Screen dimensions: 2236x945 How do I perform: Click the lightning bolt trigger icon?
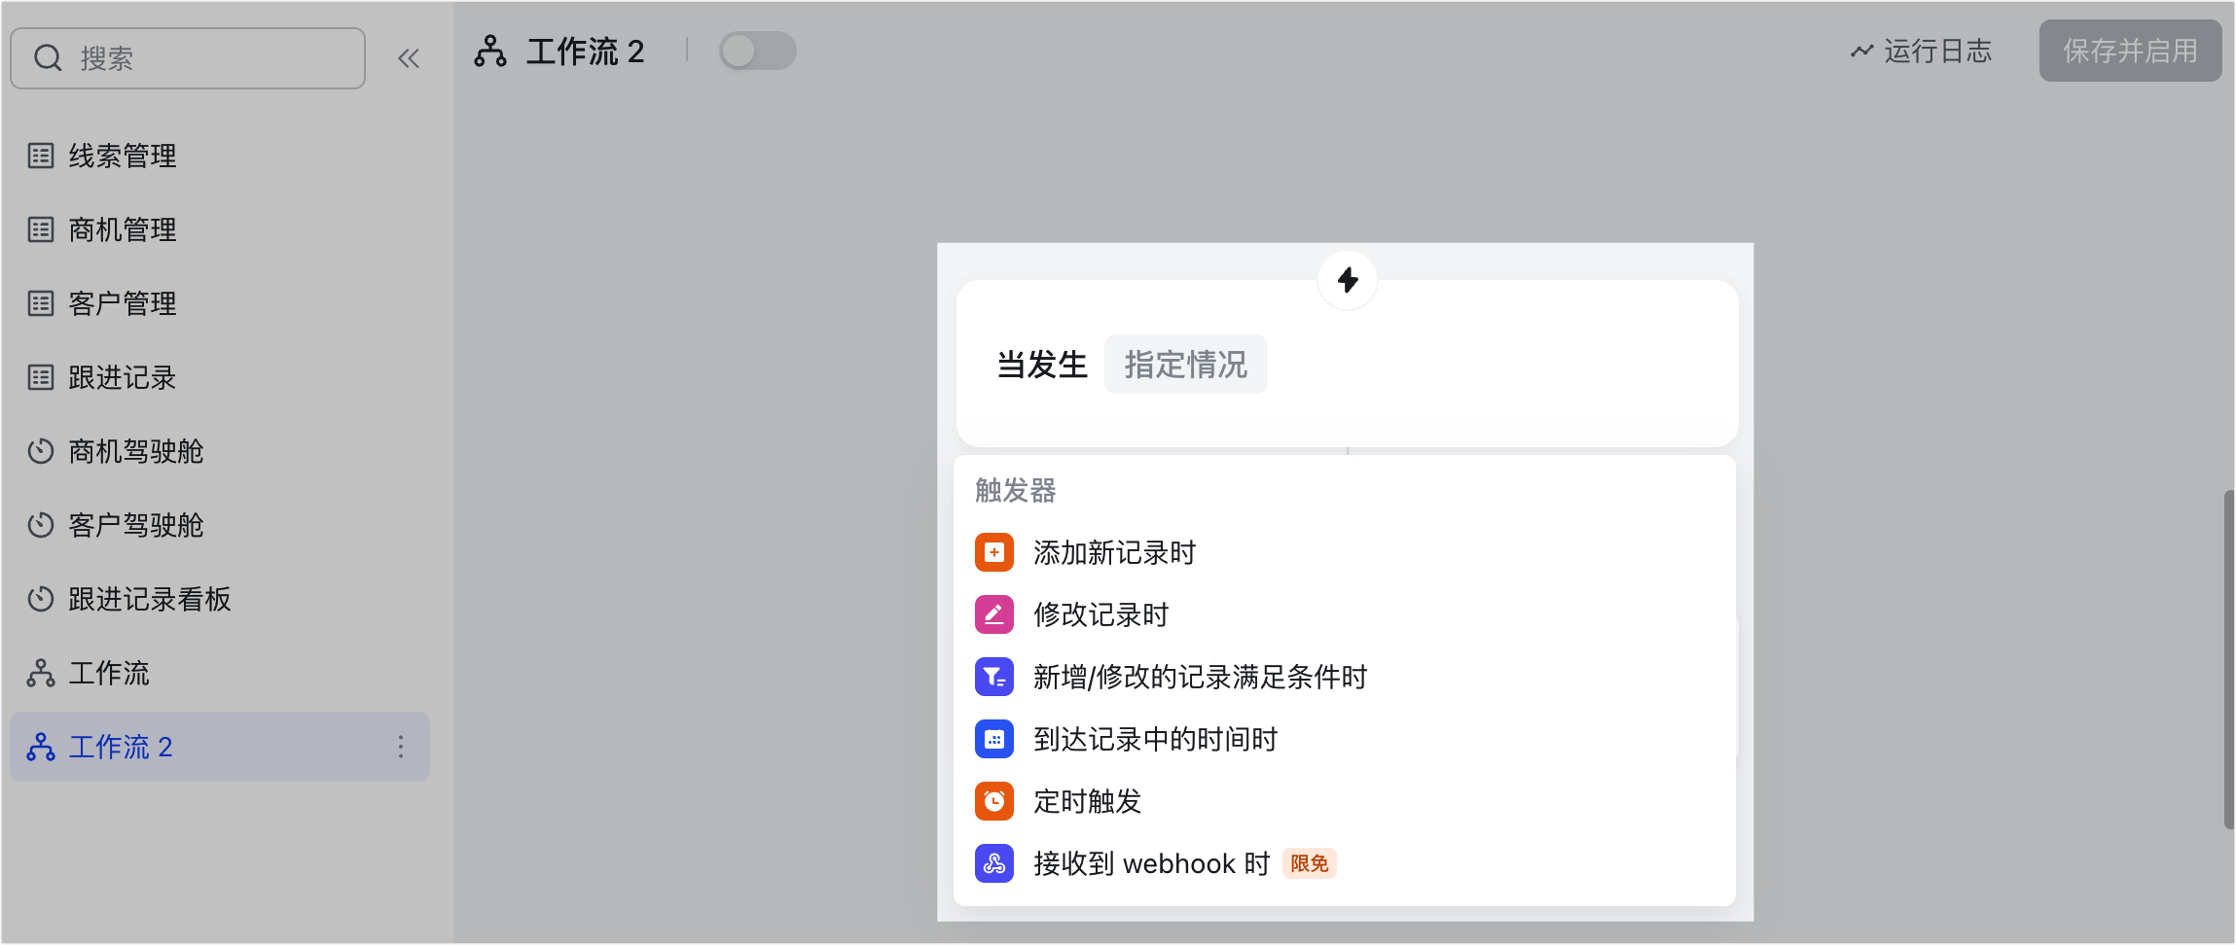pos(1348,280)
